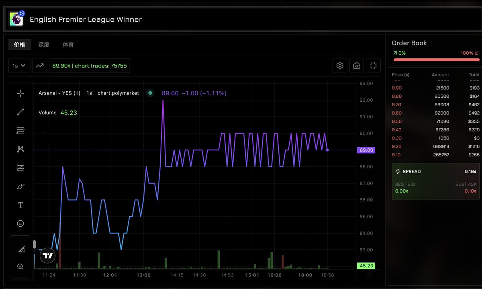Click the 18:58 time axis label
482x289 pixels.
pos(327,275)
